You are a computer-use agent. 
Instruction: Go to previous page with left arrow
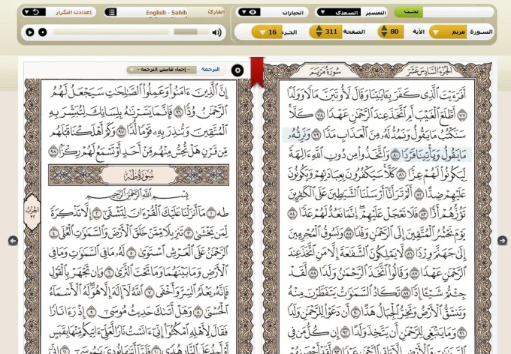(13, 241)
